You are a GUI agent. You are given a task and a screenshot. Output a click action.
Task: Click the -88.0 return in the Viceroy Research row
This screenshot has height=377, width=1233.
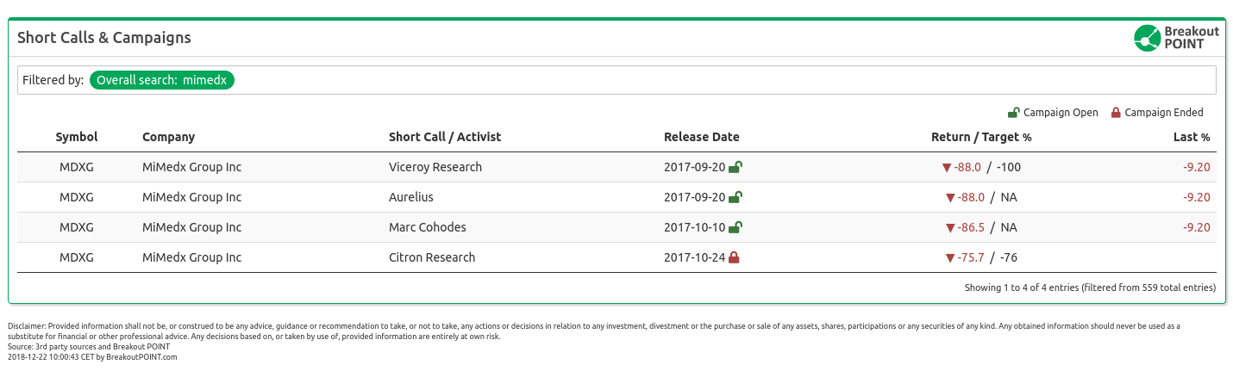pyautogui.click(x=967, y=167)
